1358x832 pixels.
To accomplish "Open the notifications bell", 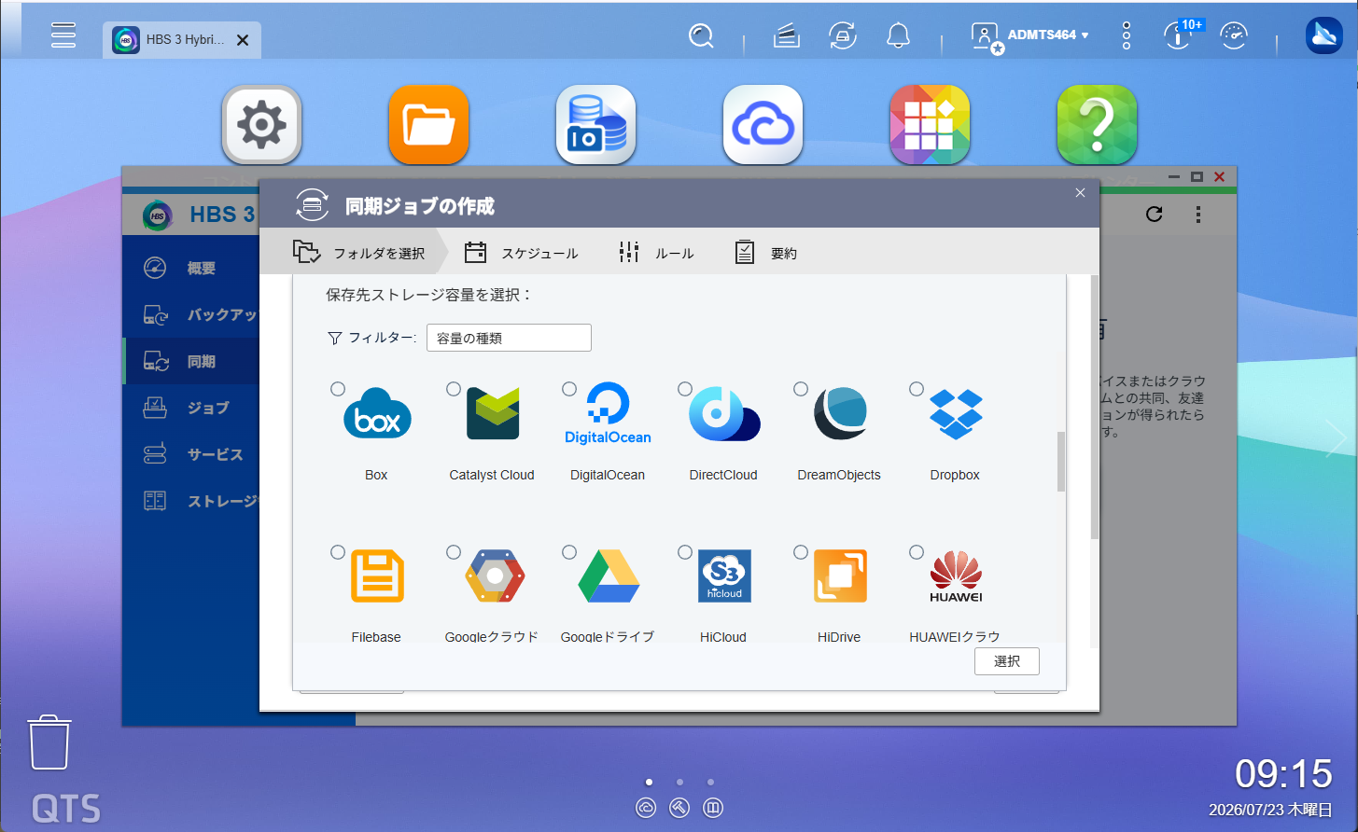I will (898, 36).
